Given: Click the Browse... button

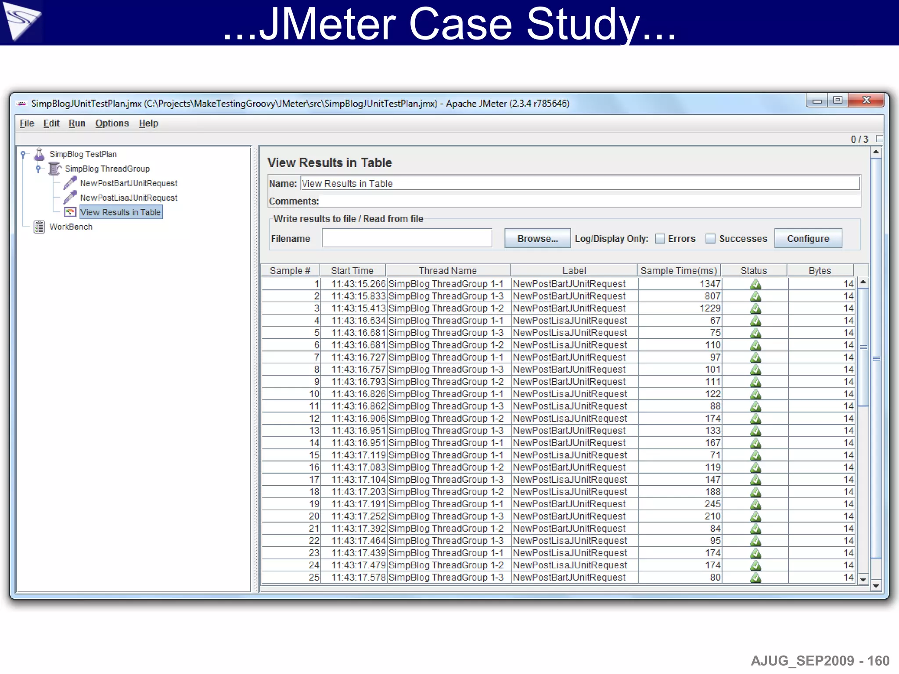Looking at the screenshot, I should click(x=537, y=238).
